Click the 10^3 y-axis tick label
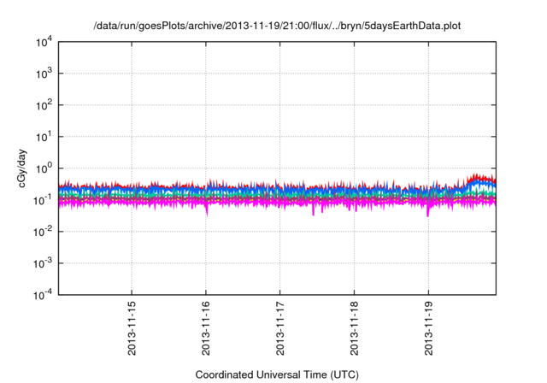 pyautogui.click(x=44, y=74)
